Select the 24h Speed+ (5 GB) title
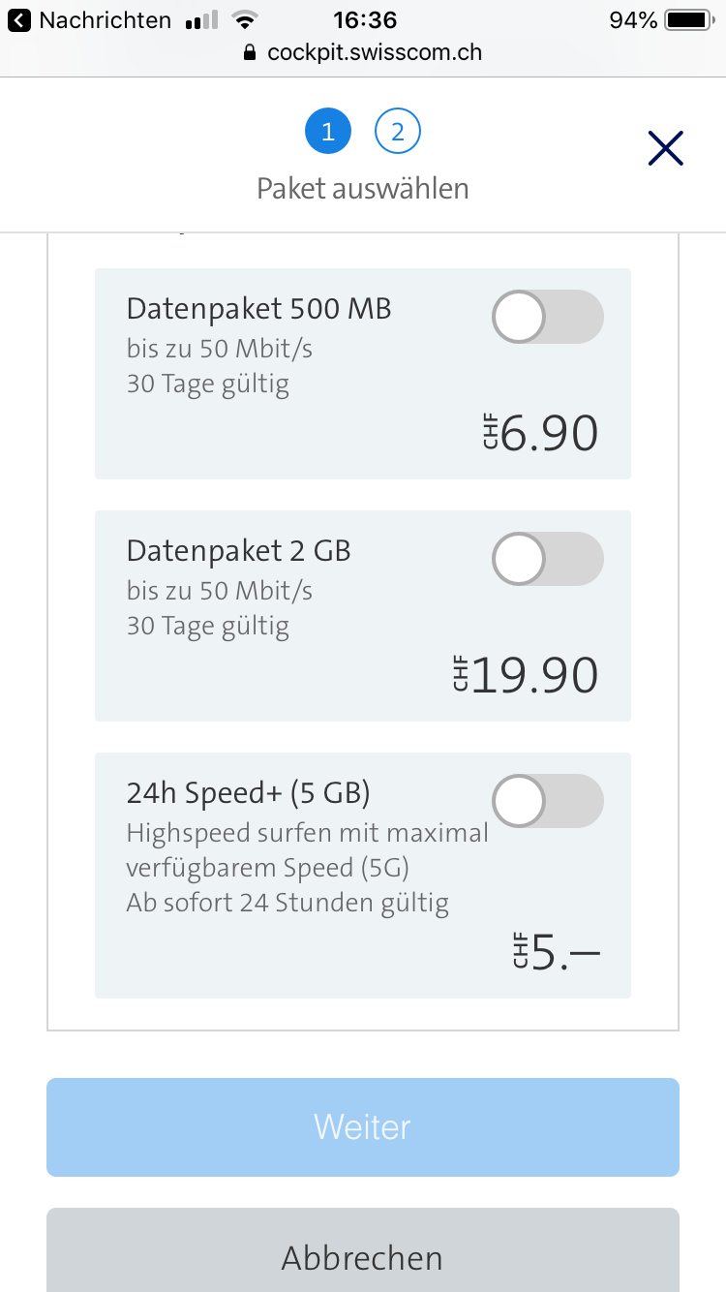 coord(248,793)
